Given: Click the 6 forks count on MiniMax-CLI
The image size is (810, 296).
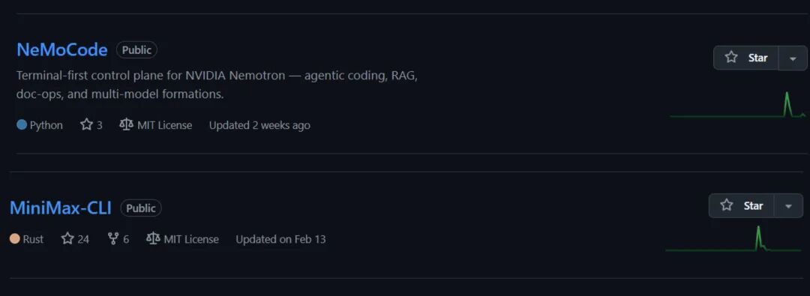Looking at the screenshot, I should pyautogui.click(x=126, y=239).
